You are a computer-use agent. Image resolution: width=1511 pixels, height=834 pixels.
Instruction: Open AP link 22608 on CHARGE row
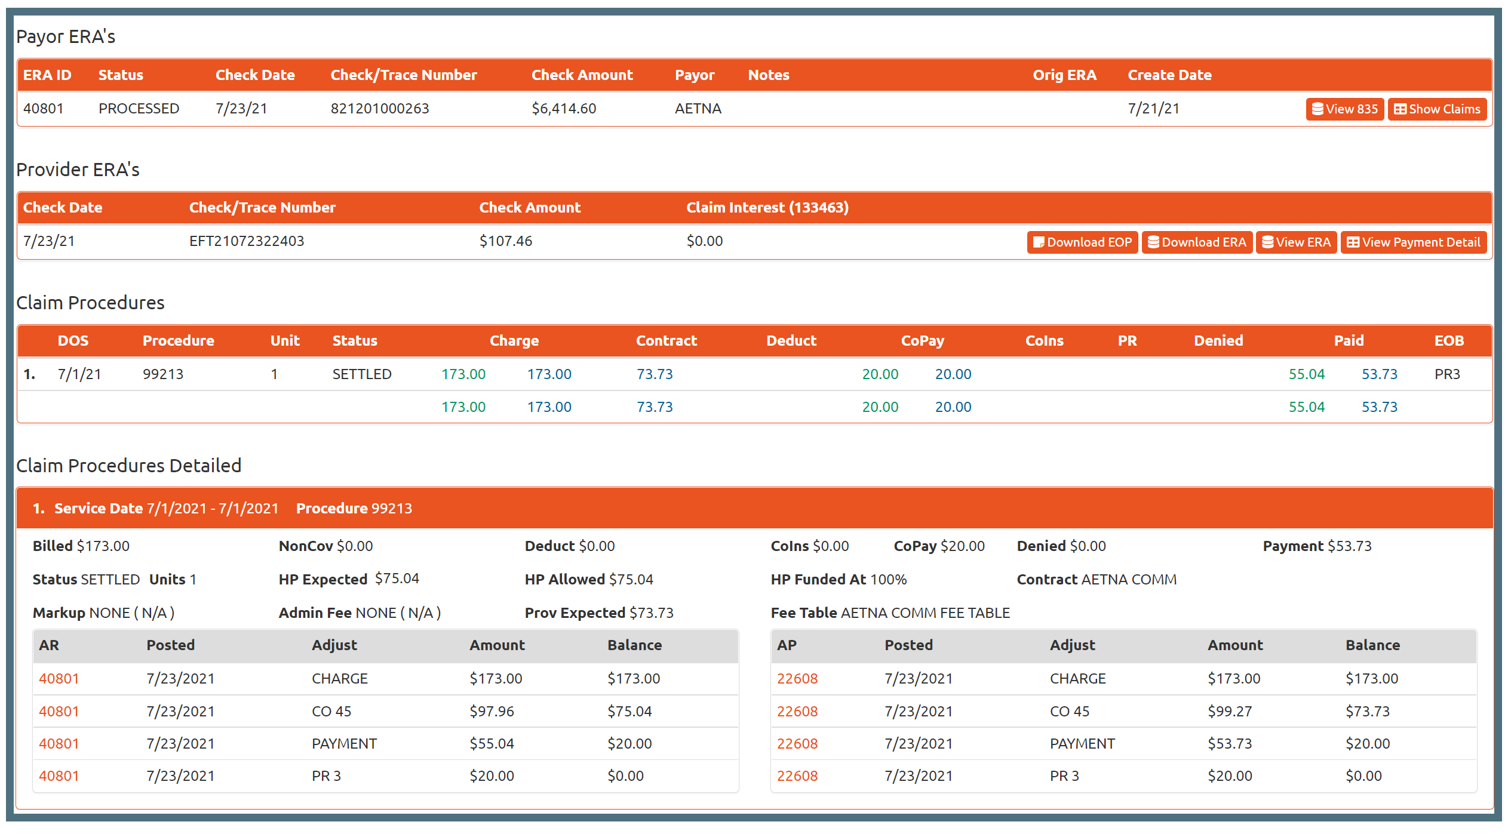[797, 679]
